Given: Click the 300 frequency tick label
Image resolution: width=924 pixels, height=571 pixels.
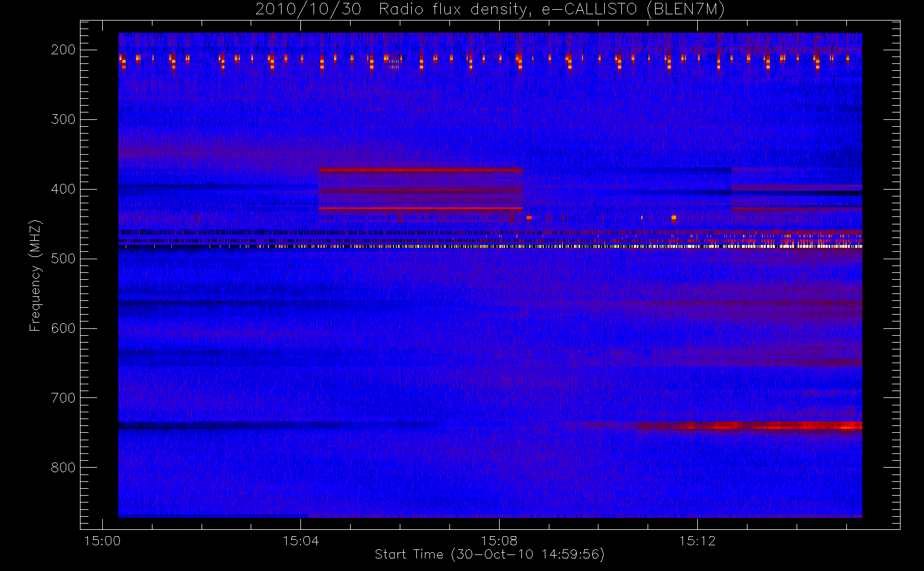Looking at the screenshot, I should [63, 119].
